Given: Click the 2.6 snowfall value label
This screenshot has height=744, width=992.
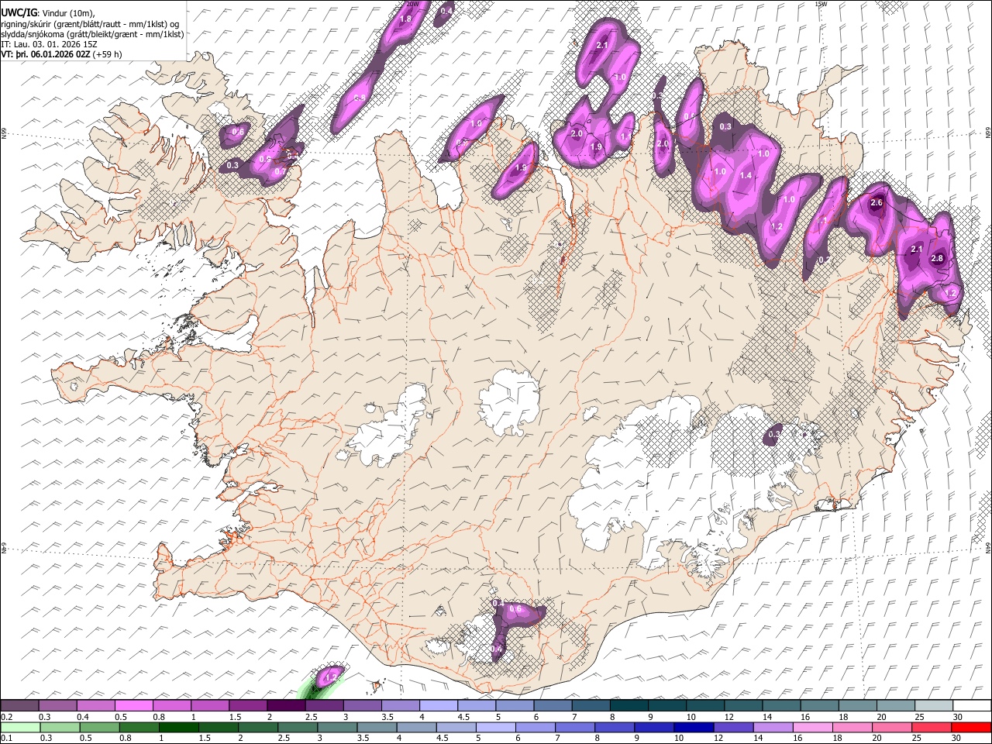Looking at the screenshot, I should click(x=877, y=203).
